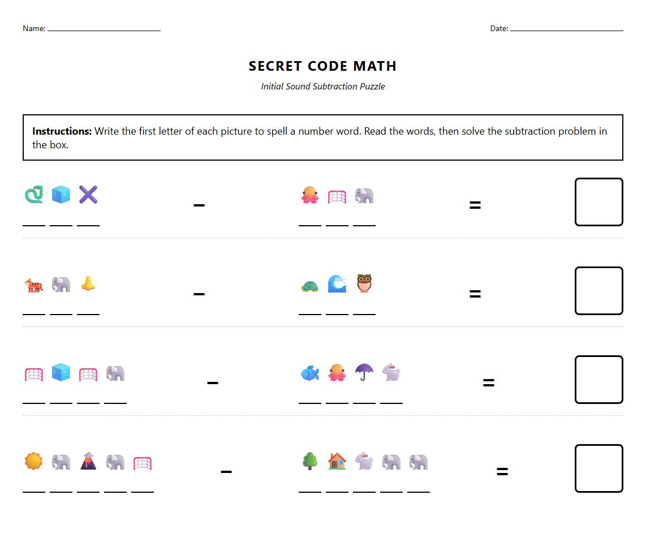
Task: Click the brown owl picture
Action: [364, 283]
